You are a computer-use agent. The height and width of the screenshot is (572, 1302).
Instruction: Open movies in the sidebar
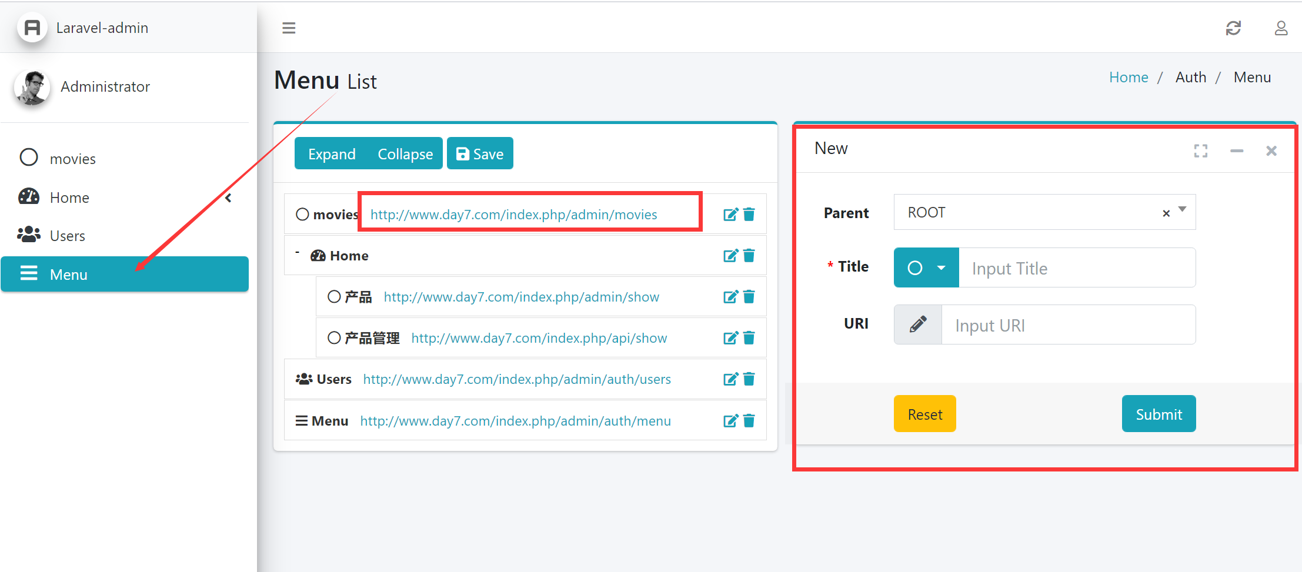[x=125, y=159]
